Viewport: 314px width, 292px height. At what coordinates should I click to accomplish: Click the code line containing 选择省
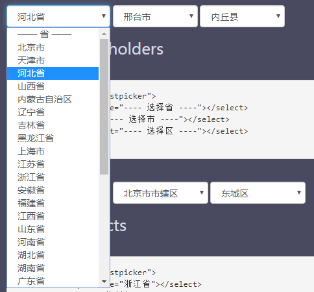coord(178,108)
